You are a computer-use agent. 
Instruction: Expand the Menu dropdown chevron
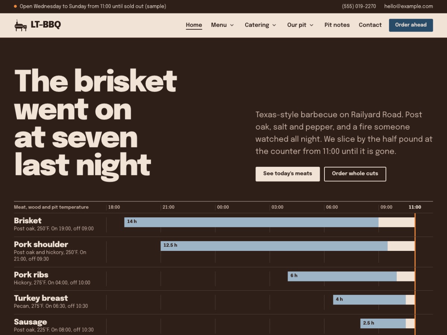click(x=232, y=25)
